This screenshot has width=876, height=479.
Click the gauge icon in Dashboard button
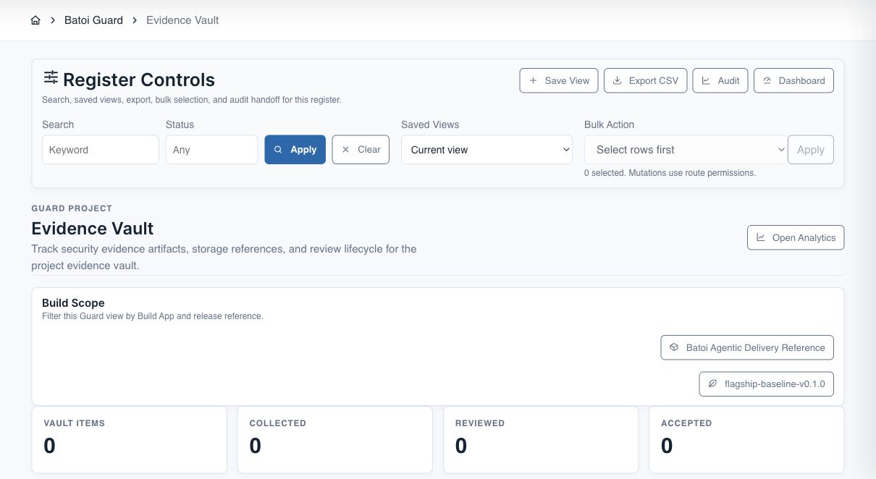pyautogui.click(x=767, y=80)
